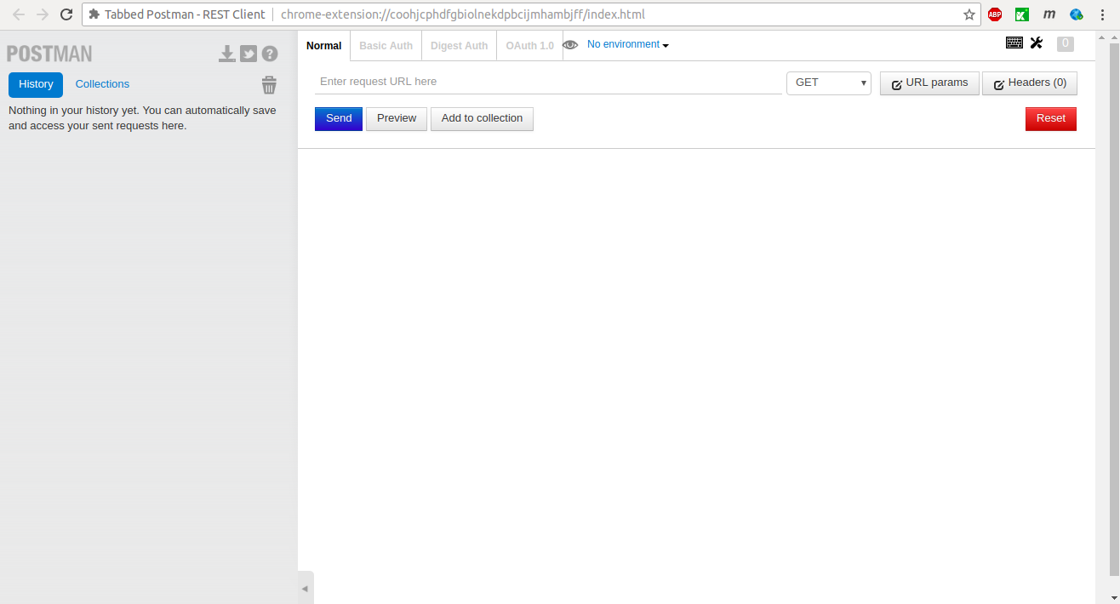Select the Basic Auth tab
The image size is (1120, 604).
point(386,46)
